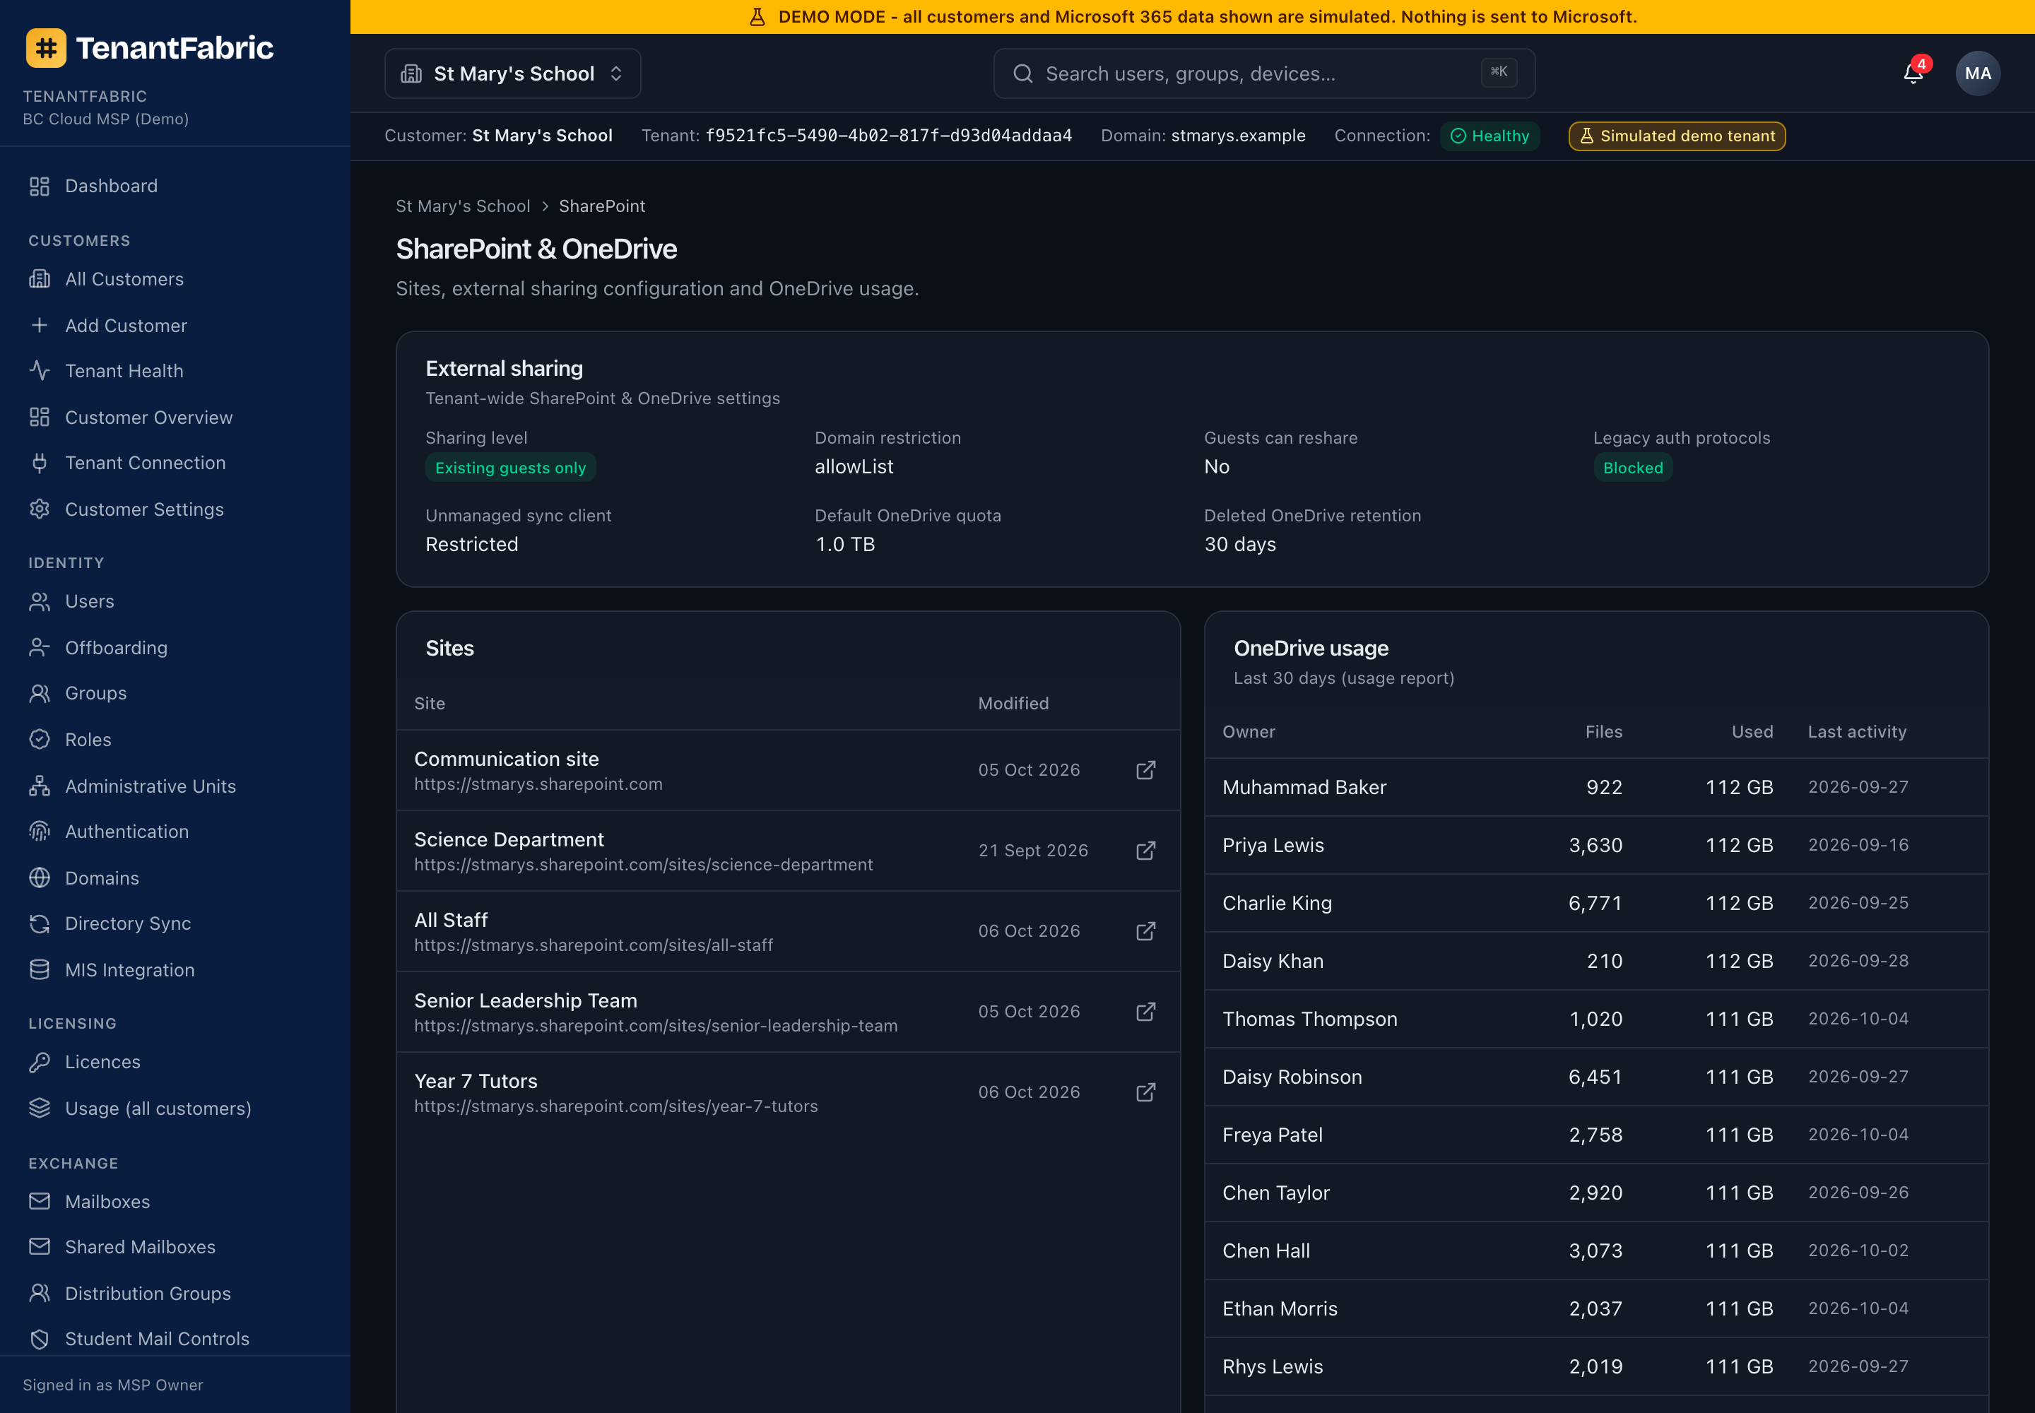Click the Year 7 Tutors site name
This screenshot has height=1413, width=2035.
coord(476,1081)
